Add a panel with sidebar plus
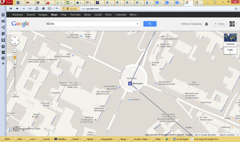The height and width of the screenshot is (142, 240). (x=3, y=63)
